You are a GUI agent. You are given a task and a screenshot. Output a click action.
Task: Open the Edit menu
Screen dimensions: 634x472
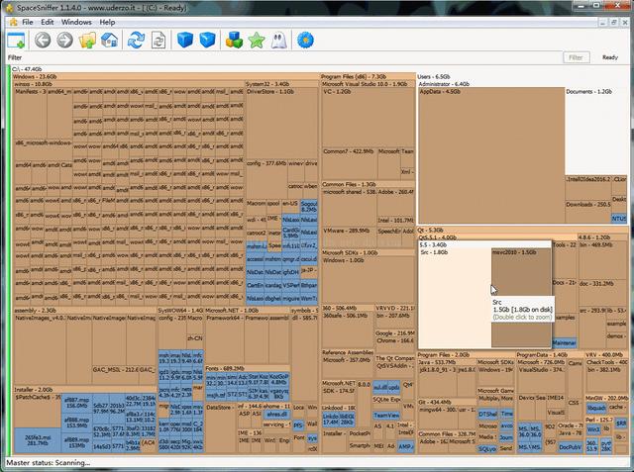click(48, 22)
